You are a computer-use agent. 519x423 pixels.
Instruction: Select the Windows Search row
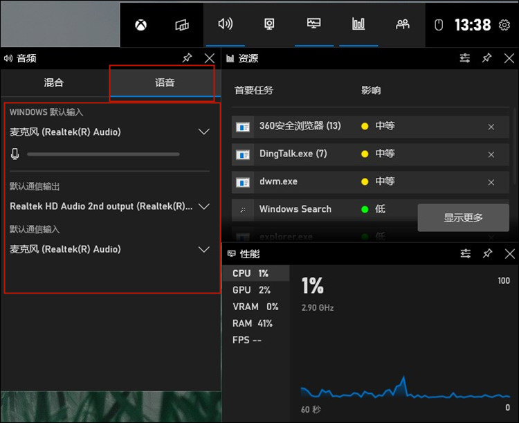pyautogui.click(x=325, y=210)
